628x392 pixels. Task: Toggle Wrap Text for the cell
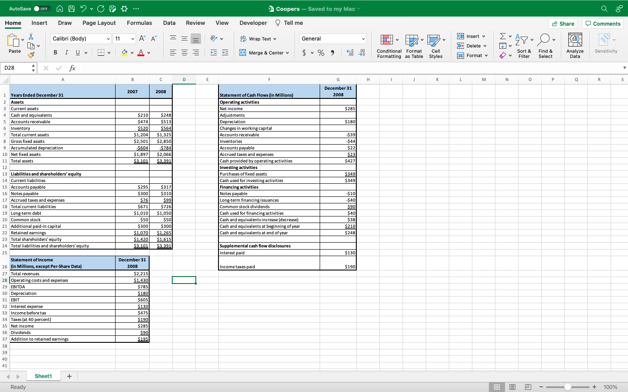click(x=258, y=39)
